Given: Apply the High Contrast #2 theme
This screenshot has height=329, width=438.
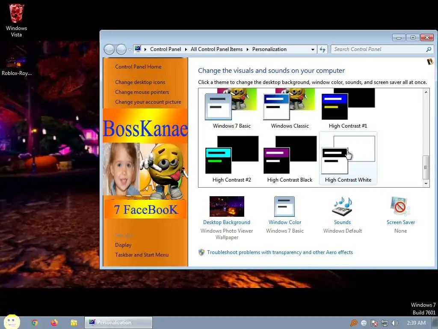Looking at the screenshot, I should tap(231, 159).
